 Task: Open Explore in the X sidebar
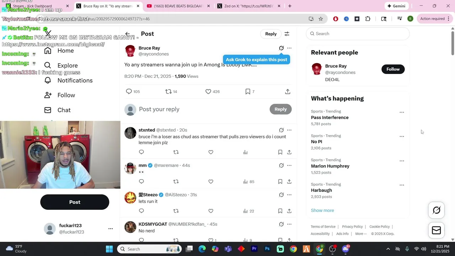coord(61,65)
